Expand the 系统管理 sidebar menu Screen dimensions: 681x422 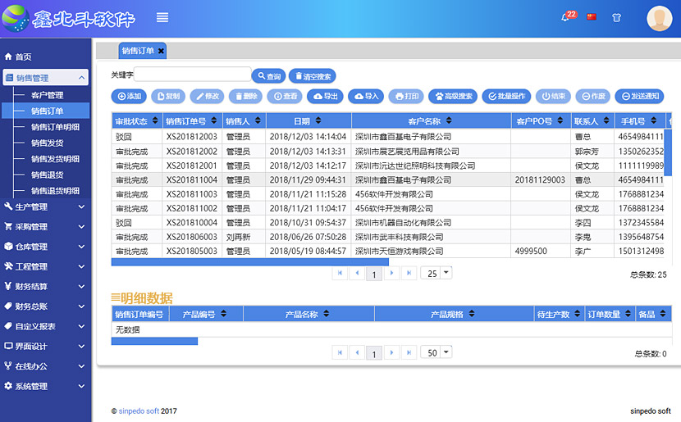tap(46, 387)
